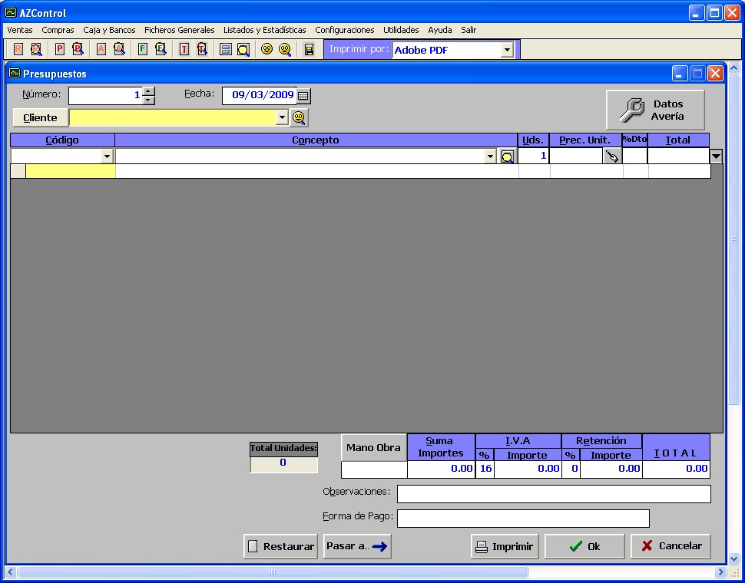Open the Utilidades menu
The image size is (745, 583).
[x=401, y=30]
